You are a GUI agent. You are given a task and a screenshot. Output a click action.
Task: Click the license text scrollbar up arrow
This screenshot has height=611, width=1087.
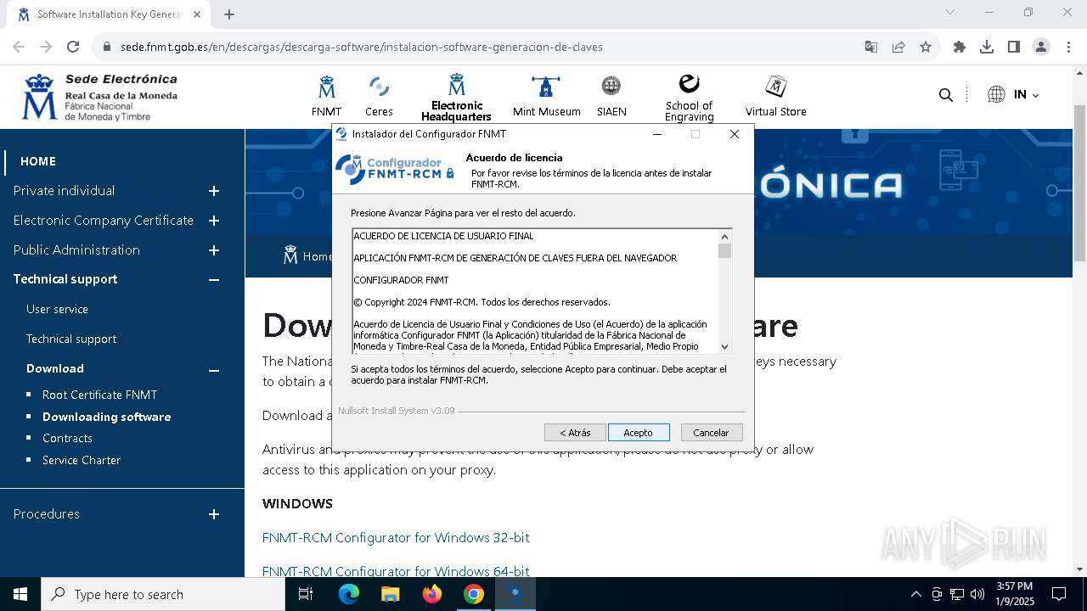724,237
